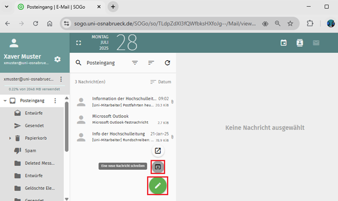Open the page zoom magnifier icon

pos(278,23)
